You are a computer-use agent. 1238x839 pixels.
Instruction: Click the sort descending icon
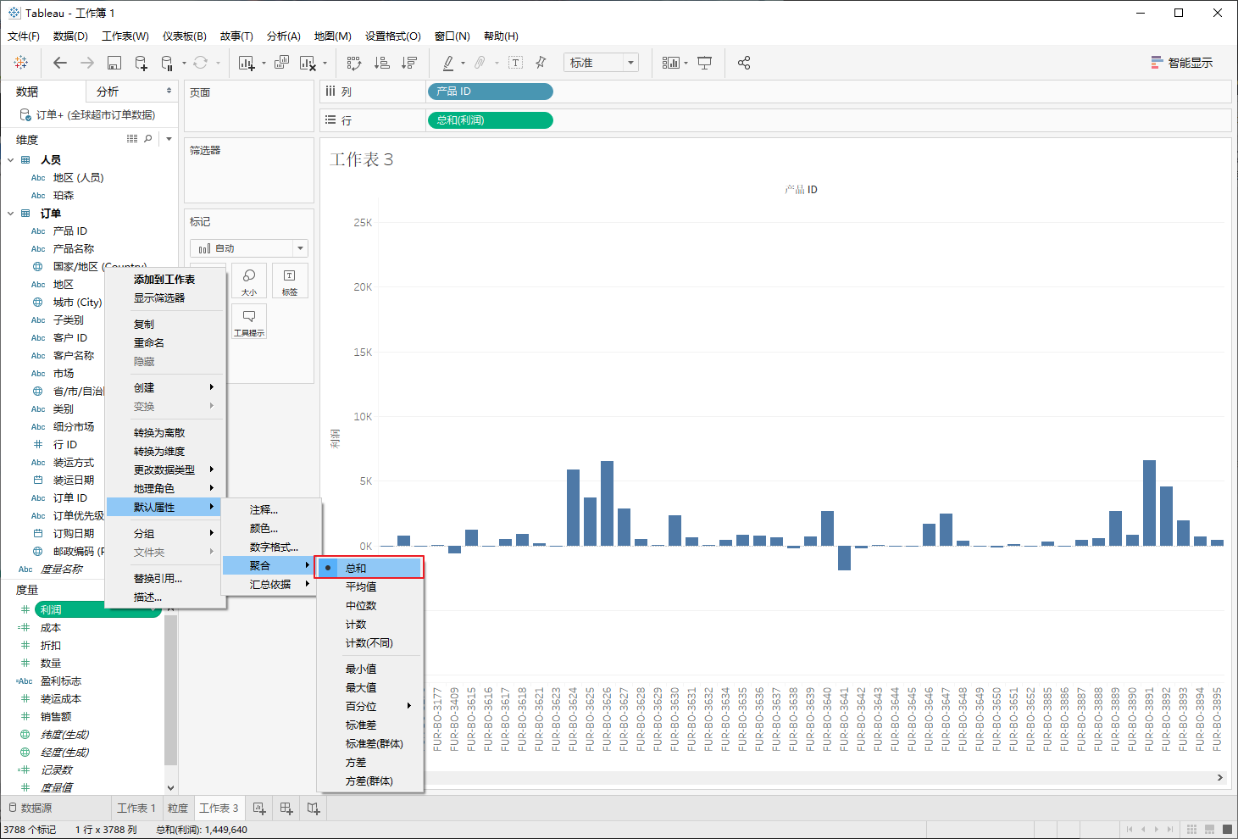point(409,63)
